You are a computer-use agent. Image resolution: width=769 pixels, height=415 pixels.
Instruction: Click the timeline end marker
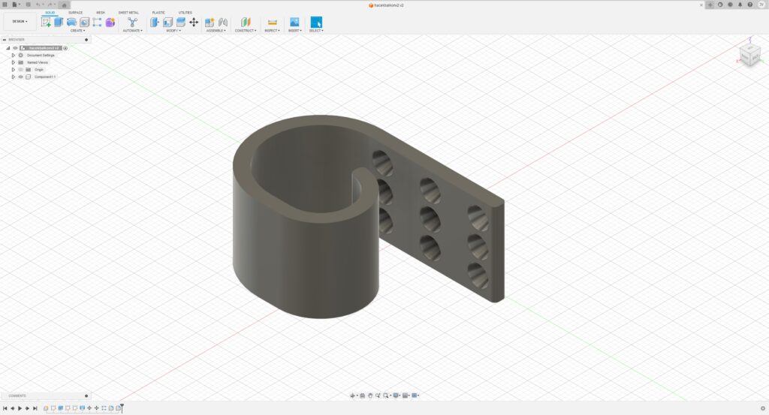pos(122,407)
